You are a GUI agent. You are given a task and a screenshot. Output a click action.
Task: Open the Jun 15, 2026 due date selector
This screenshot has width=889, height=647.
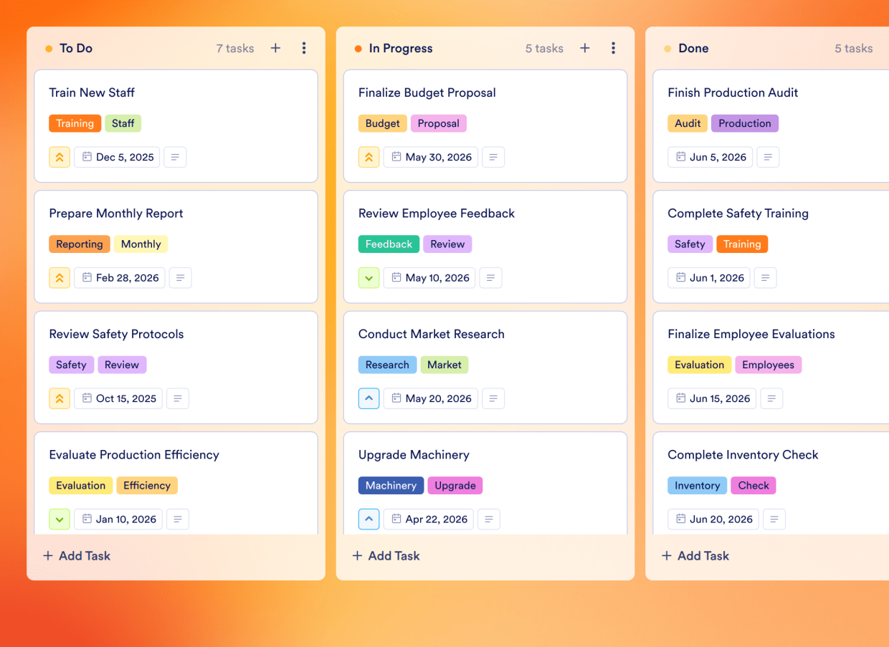coord(712,398)
